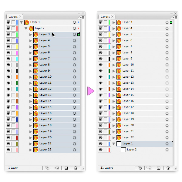Click green selection indicator of Layer 3 in right panel
This screenshot has width=182, height=182.
171,22
